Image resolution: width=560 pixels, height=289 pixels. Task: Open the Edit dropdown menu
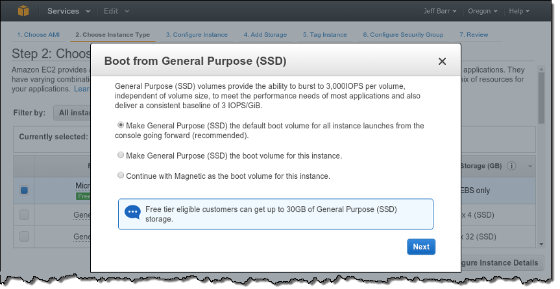[x=117, y=12]
